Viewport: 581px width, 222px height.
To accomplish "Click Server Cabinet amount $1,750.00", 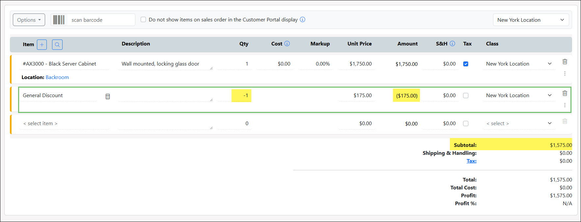I will click(406, 64).
